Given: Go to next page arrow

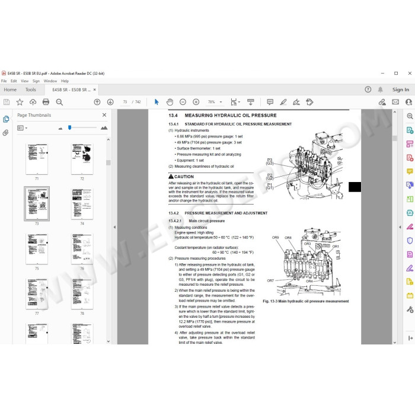Looking at the screenshot, I should pyautogui.click(x=110, y=102).
